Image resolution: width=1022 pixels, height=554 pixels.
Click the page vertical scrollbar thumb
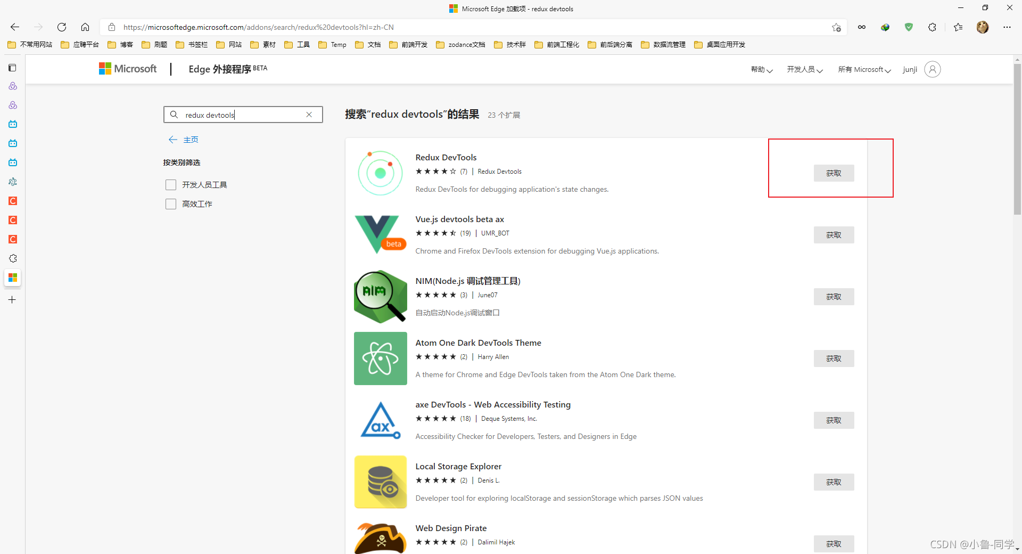tap(1017, 138)
